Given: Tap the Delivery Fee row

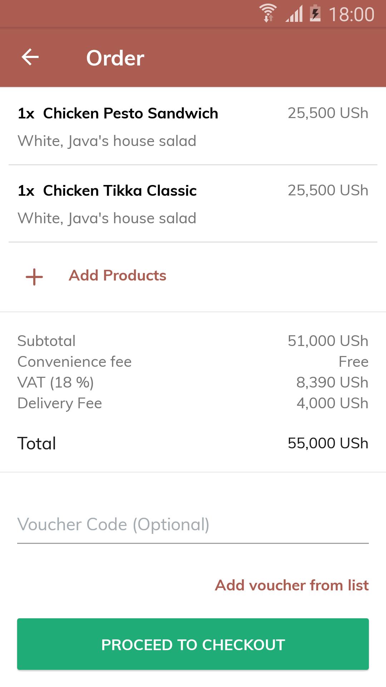Looking at the screenshot, I should (193, 403).
